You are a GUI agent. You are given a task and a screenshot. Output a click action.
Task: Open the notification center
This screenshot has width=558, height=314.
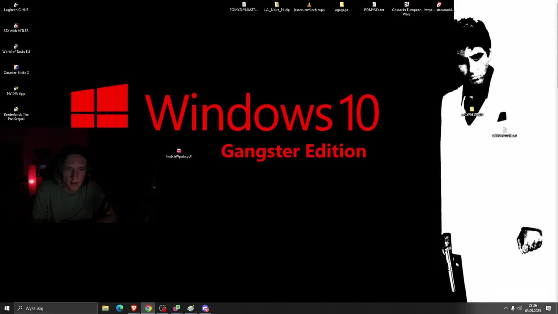548,308
